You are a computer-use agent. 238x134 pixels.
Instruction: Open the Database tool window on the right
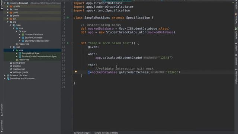coord(236,59)
